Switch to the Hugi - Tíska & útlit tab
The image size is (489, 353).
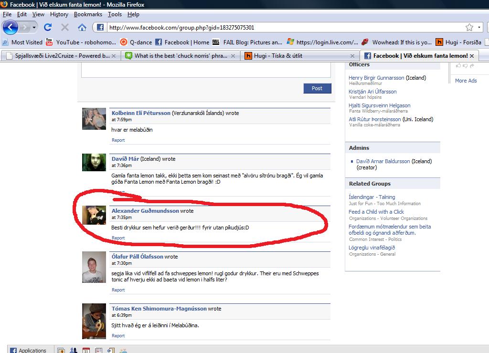299,56
